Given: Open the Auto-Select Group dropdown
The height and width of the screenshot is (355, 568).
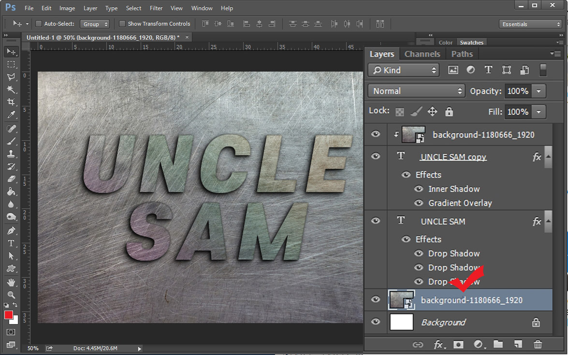Looking at the screenshot, I should point(95,24).
